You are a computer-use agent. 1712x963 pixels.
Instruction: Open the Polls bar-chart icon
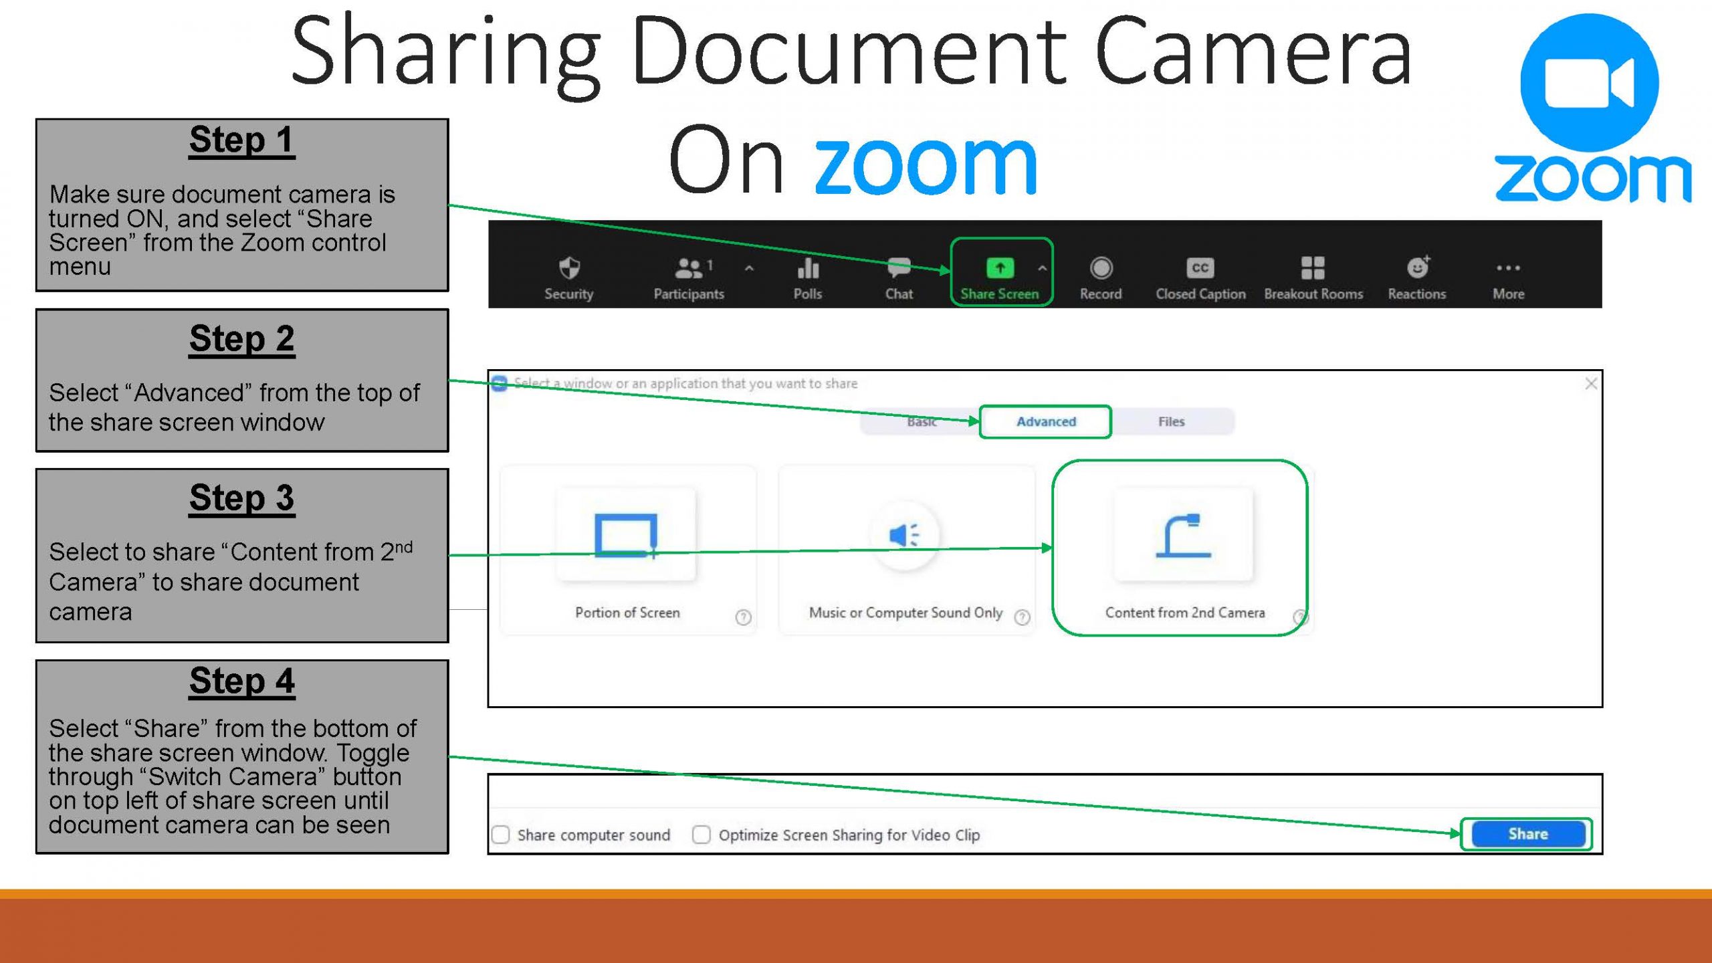pyautogui.click(x=808, y=268)
